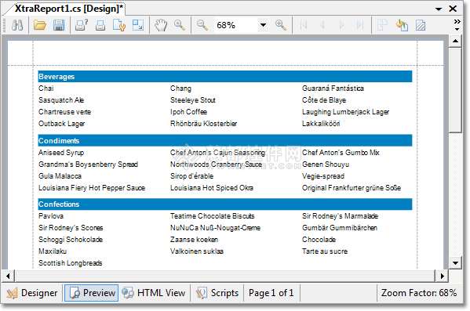Viewport: 470px width, 311px height.
Task: Click the vertical scrollbar up arrow
Action: [456, 41]
